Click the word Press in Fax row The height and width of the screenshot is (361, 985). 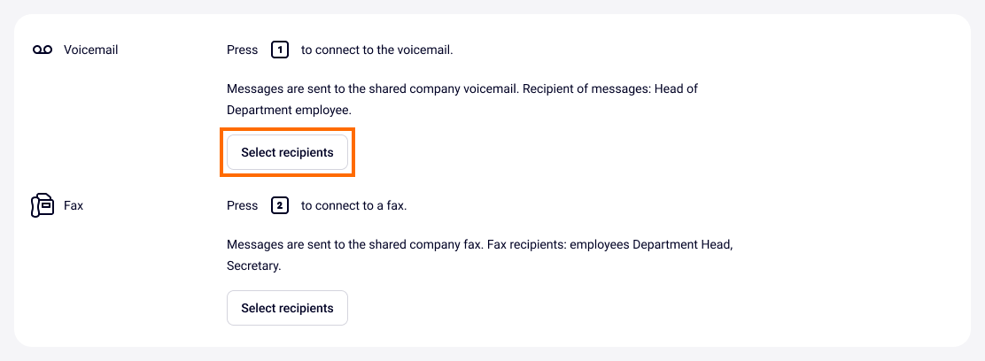click(243, 206)
